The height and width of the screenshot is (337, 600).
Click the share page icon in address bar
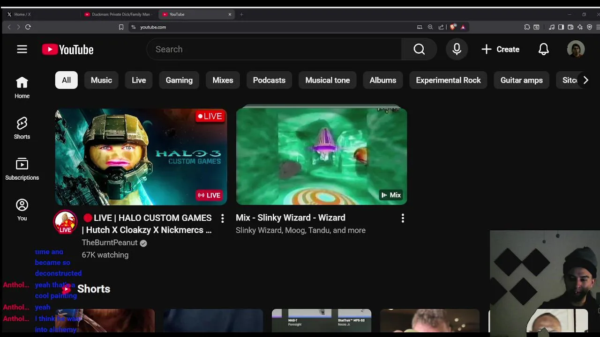[x=441, y=27]
